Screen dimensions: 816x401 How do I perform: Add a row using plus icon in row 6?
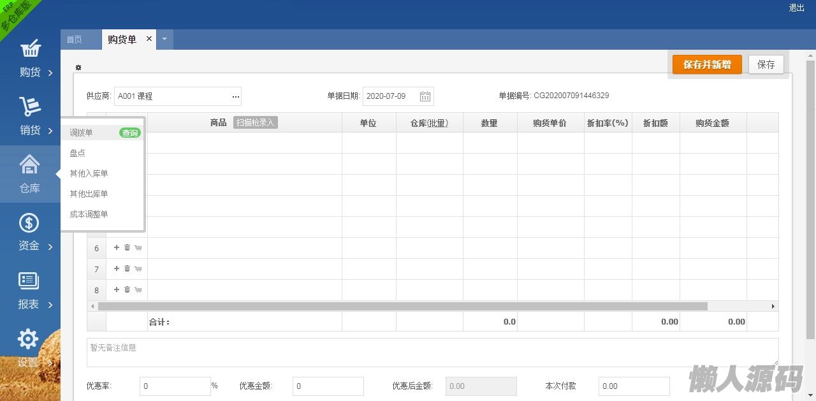pyautogui.click(x=117, y=247)
